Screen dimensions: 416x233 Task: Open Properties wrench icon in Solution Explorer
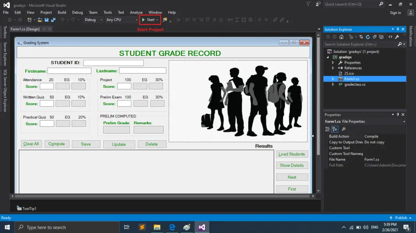click(x=397, y=37)
